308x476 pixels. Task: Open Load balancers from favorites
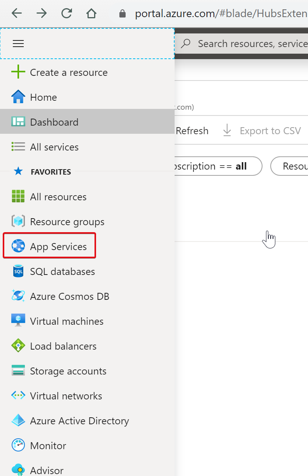63,346
